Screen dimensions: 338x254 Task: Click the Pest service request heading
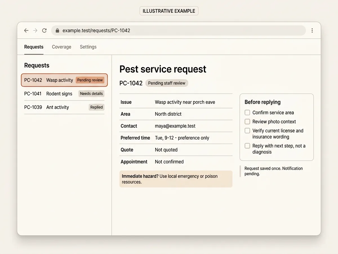click(163, 69)
